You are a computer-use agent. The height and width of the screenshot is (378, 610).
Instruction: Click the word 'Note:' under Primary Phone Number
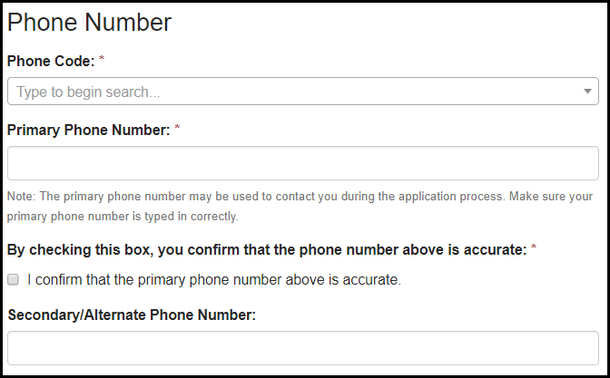pos(20,196)
